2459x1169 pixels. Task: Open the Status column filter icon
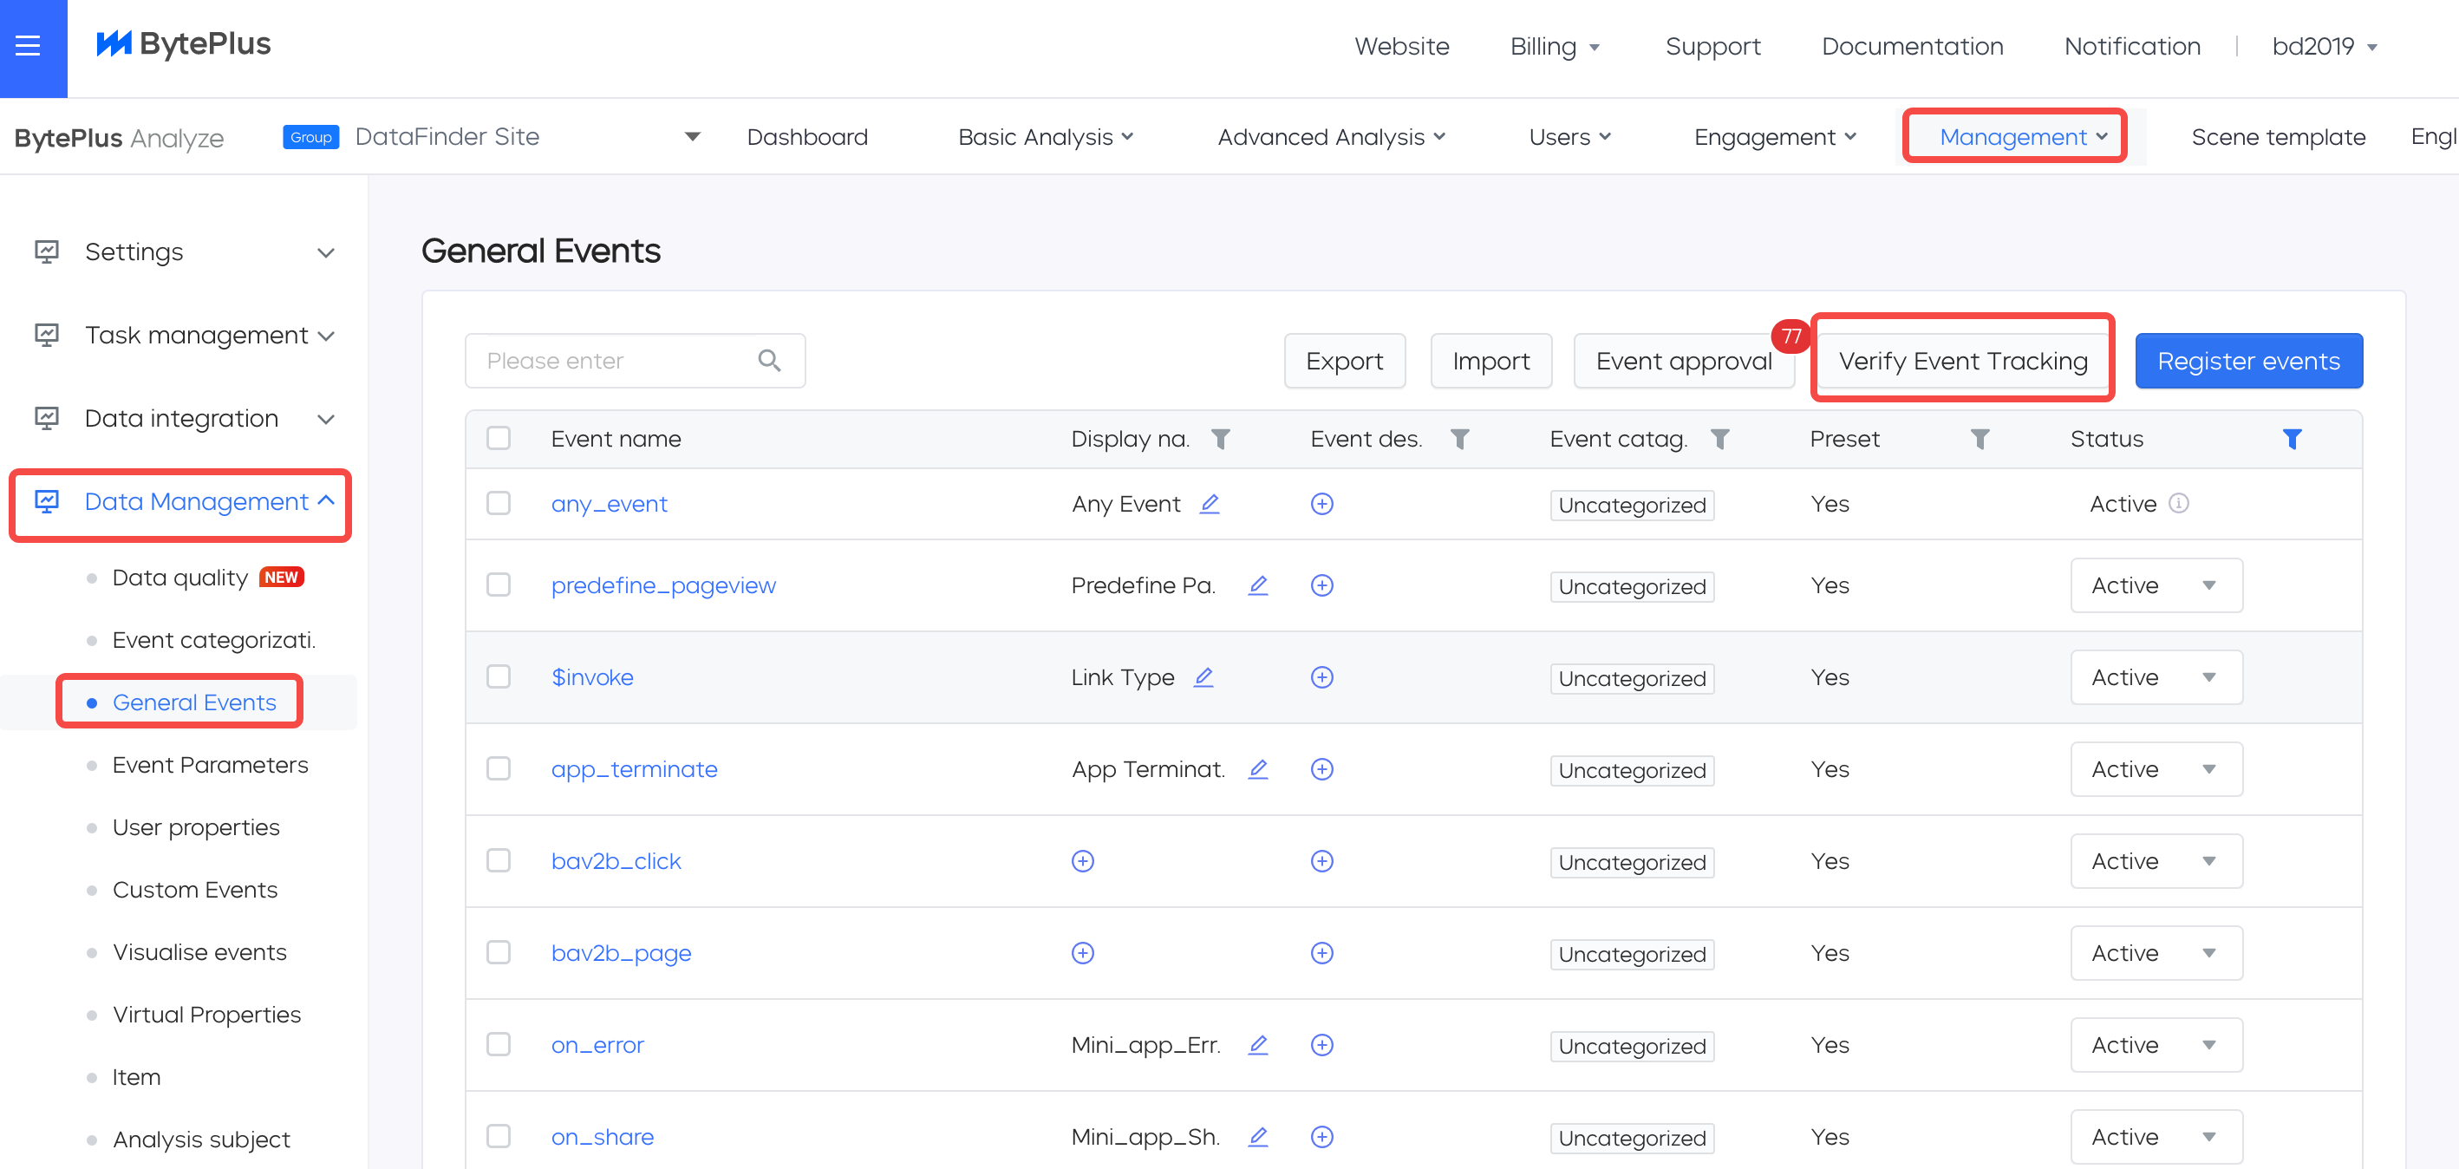point(2291,440)
